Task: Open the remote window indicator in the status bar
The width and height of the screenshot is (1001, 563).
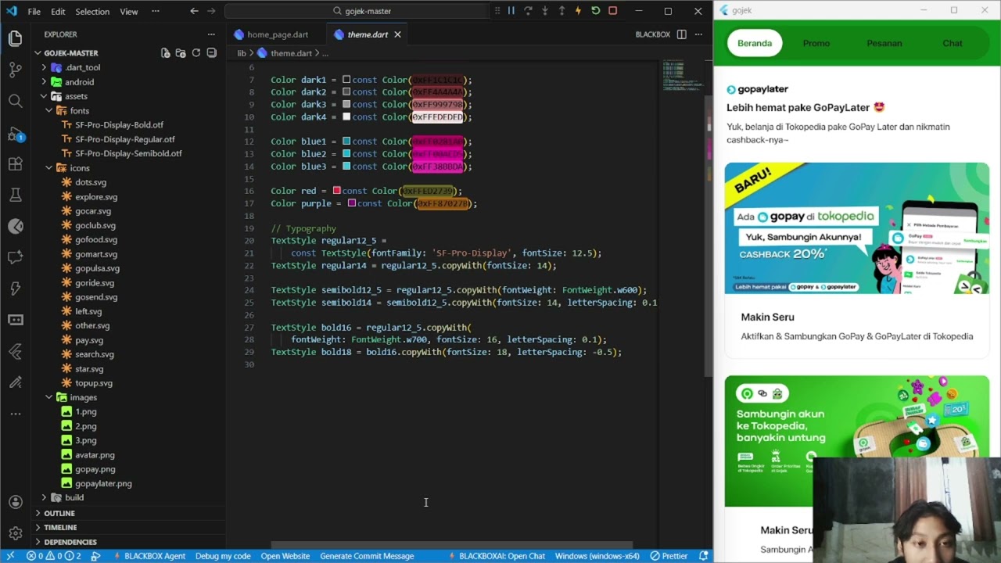Action: (x=11, y=556)
